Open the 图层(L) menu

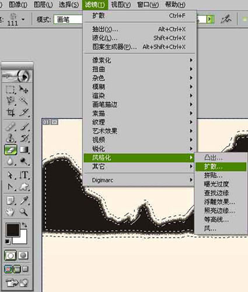click(43, 5)
